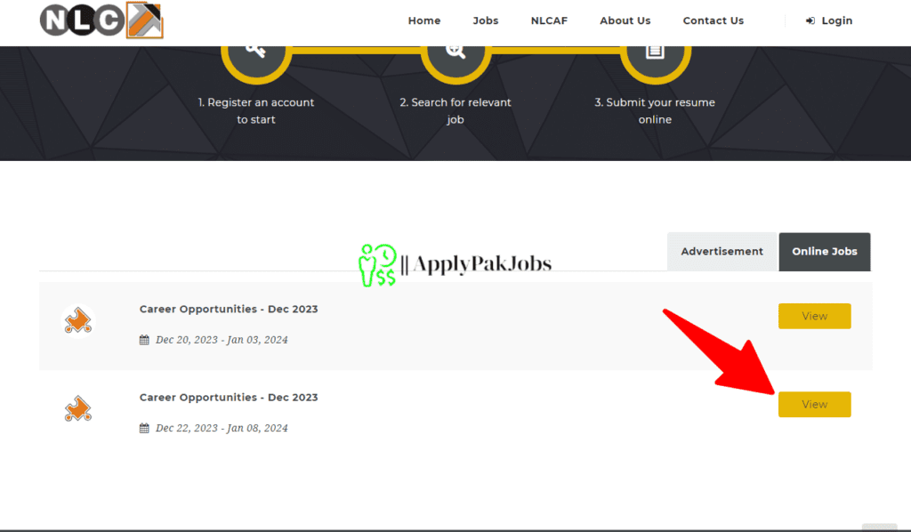Go to the NLCAF page
Screen dimensions: 911x532
click(x=549, y=21)
